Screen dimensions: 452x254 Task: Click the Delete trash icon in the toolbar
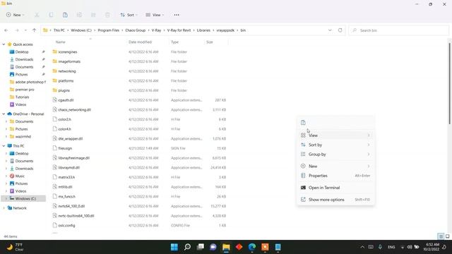pyautogui.click(x=107, y=15)
